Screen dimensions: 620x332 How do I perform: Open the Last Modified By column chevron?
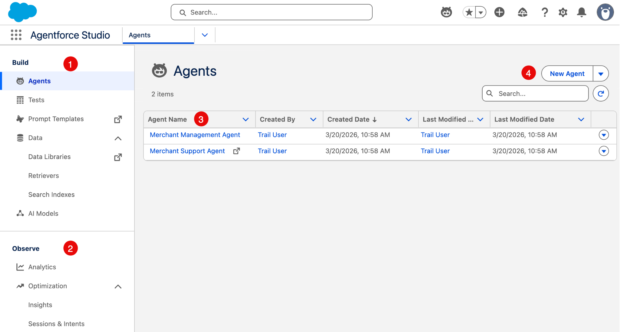pos(480,119)
